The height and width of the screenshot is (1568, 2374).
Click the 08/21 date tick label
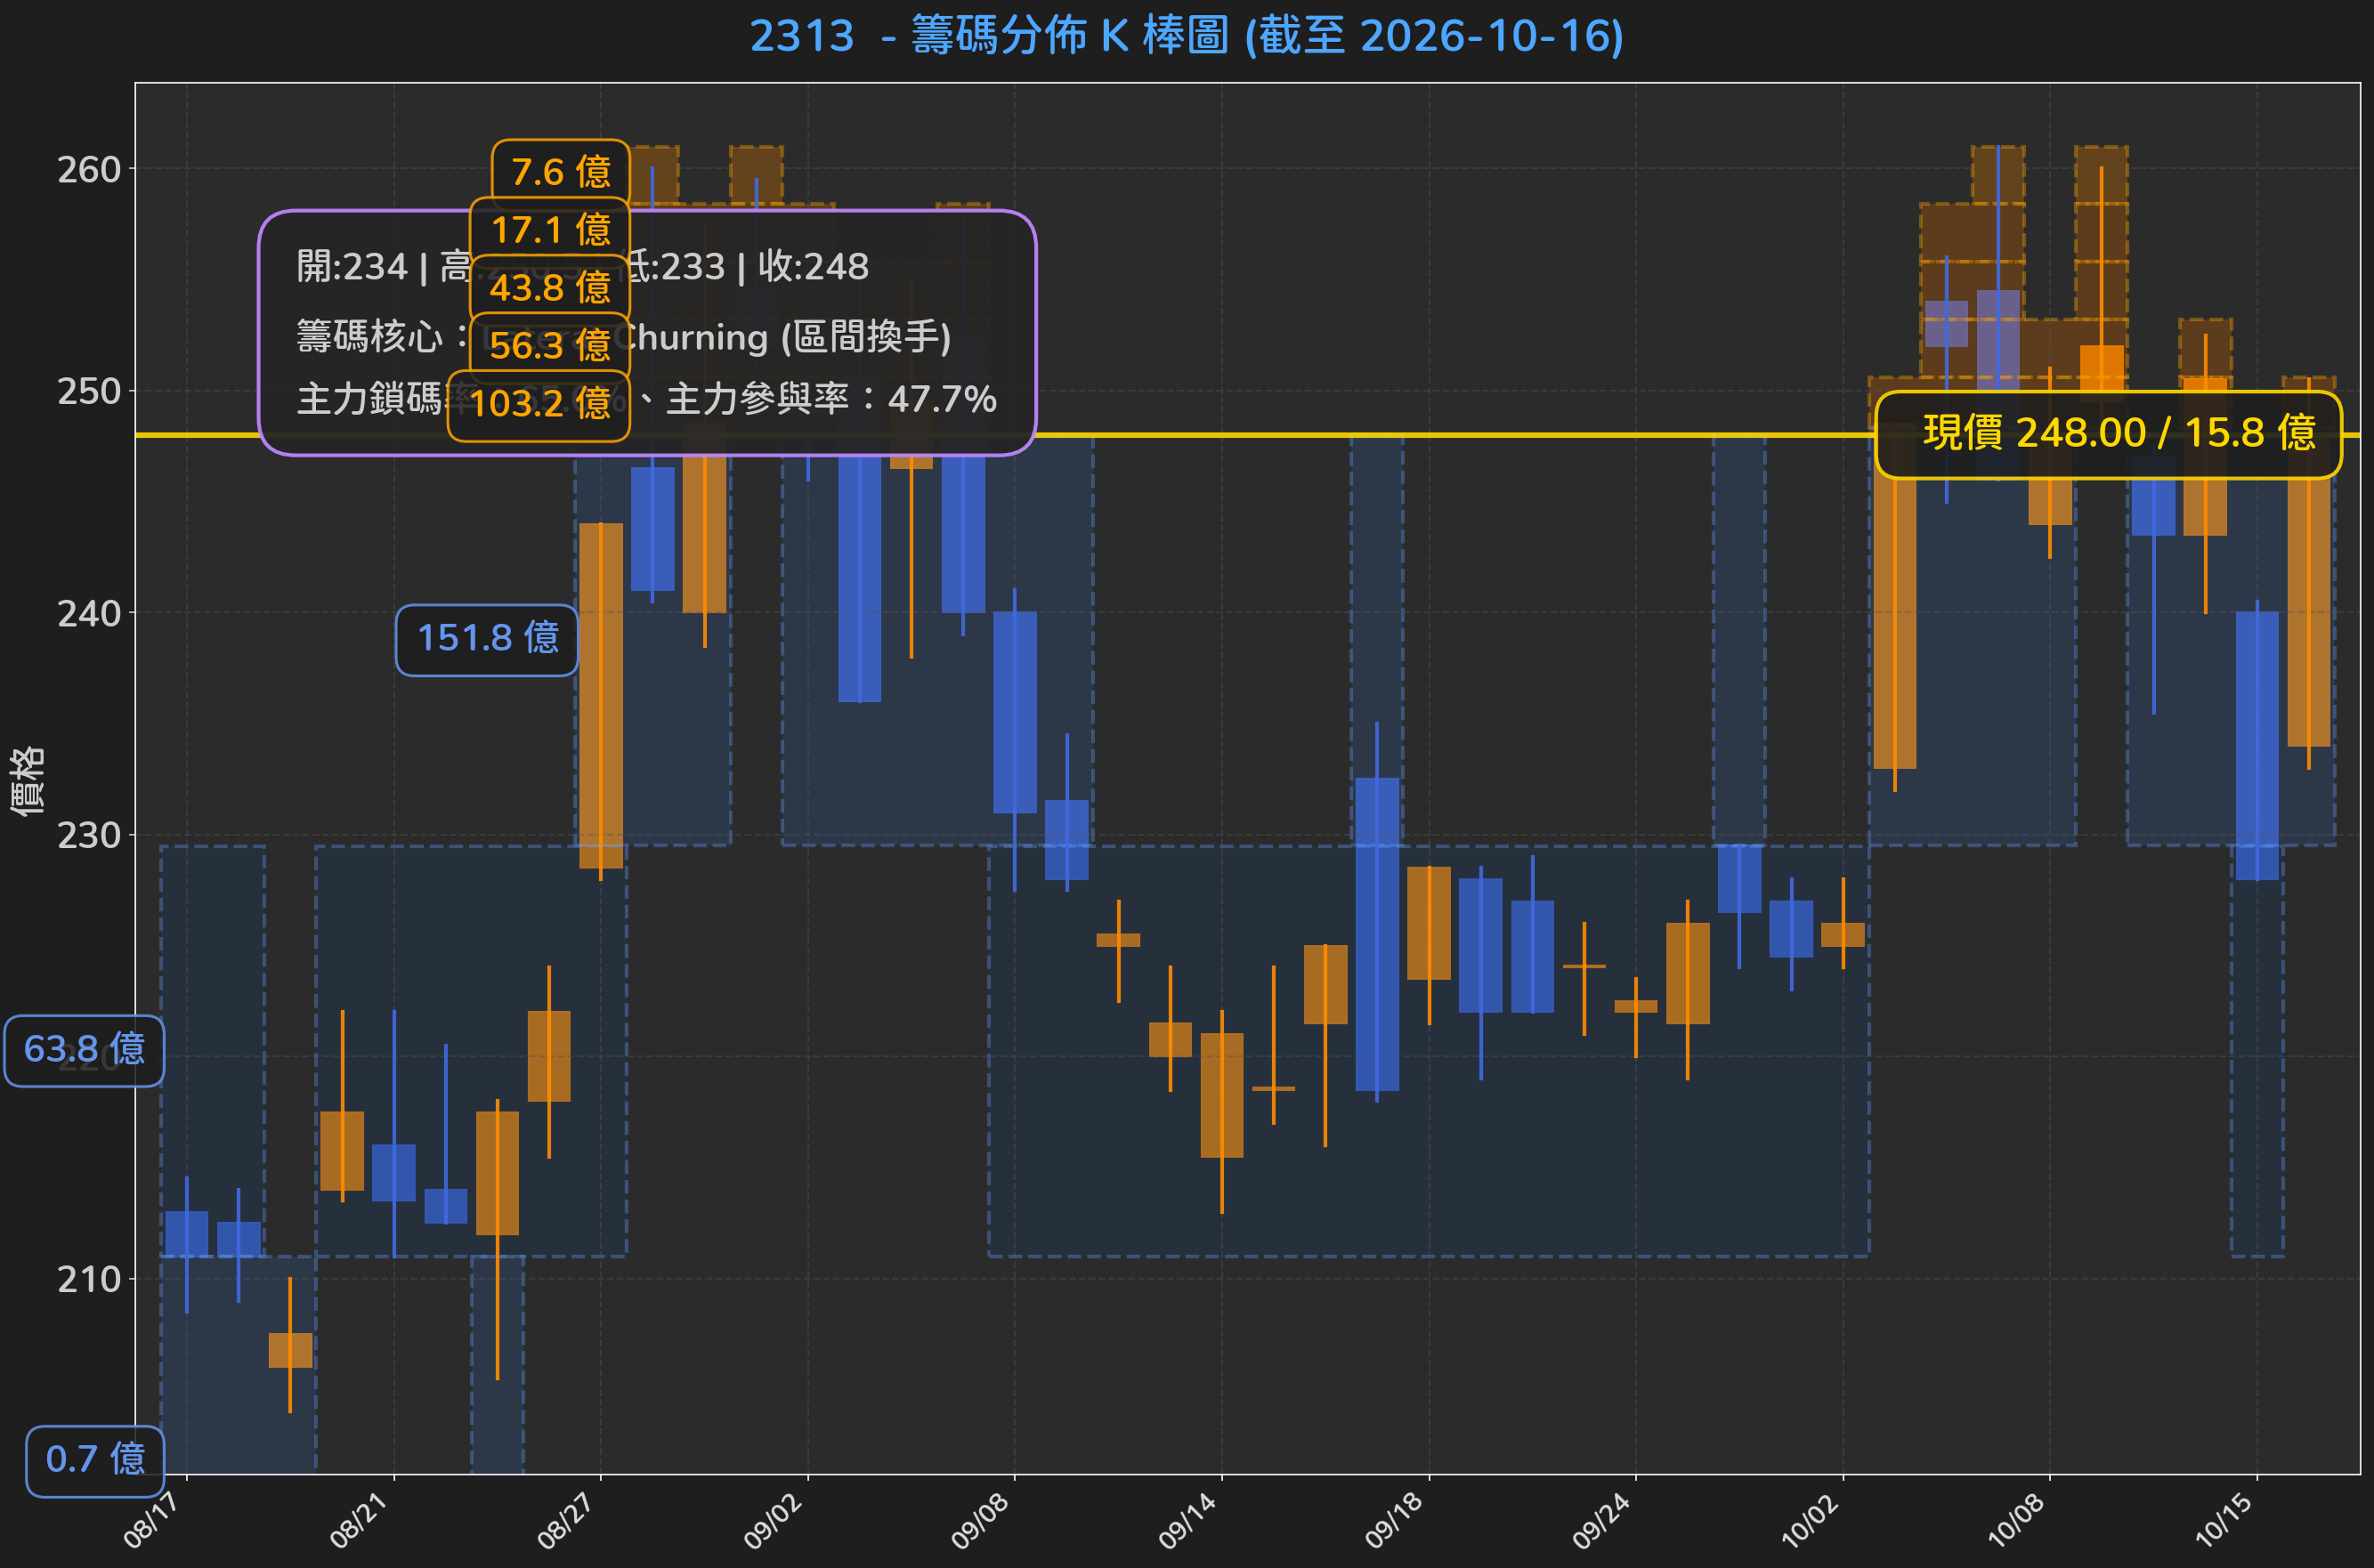pos(359,1520)
